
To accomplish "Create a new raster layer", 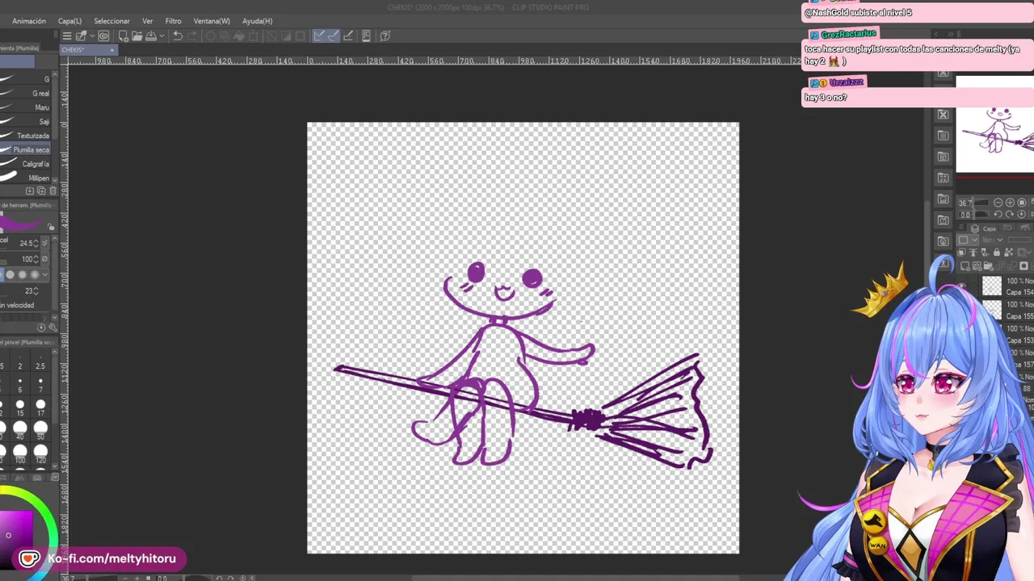I will (965, 266).
